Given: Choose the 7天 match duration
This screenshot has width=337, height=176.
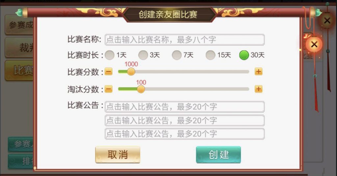Looking at the screenshot, I should (x=177, y=55).
